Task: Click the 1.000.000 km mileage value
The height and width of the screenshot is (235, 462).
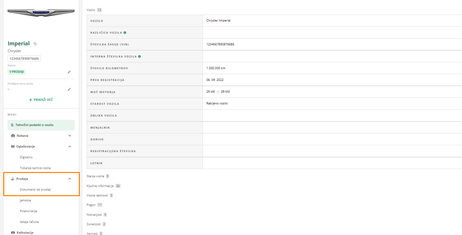Action: [216, 68]
